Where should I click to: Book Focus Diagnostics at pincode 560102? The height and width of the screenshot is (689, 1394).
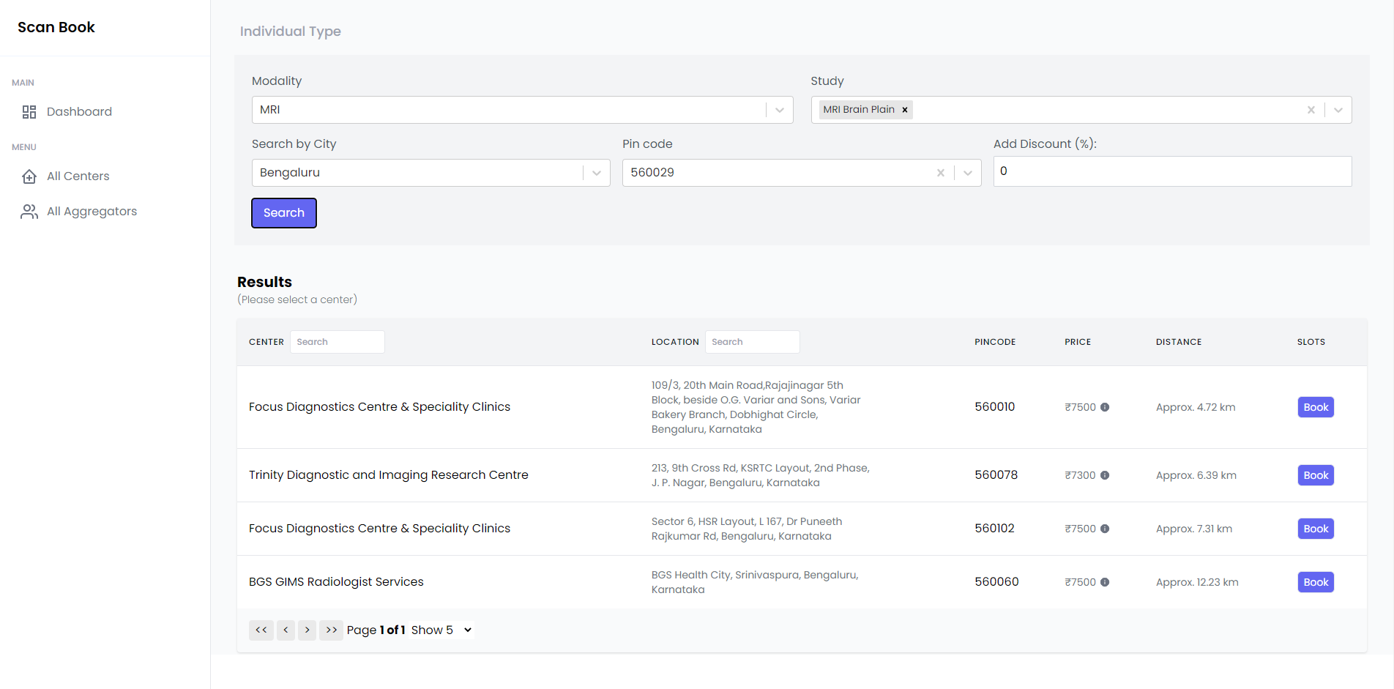[1316, 529]
